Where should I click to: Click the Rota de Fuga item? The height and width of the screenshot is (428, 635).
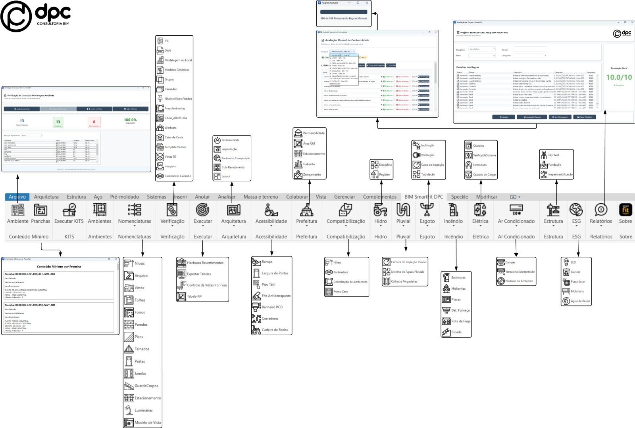456,321
